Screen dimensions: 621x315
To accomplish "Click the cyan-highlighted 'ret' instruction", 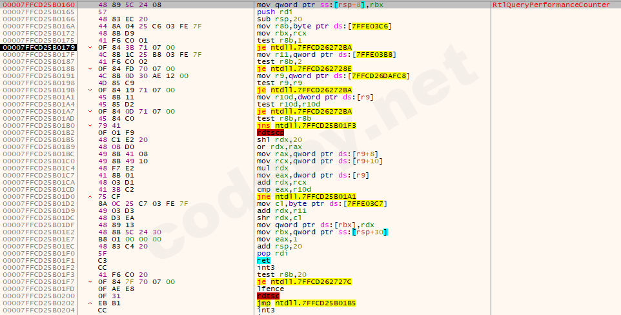I will click(264, 261).
